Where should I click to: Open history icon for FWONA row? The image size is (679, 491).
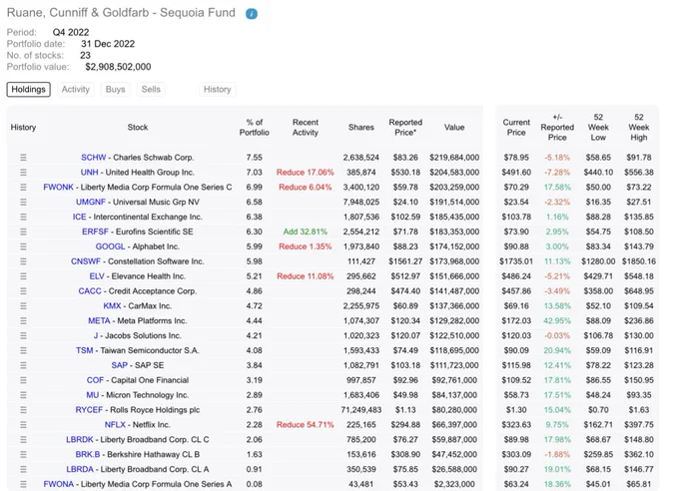23,484
